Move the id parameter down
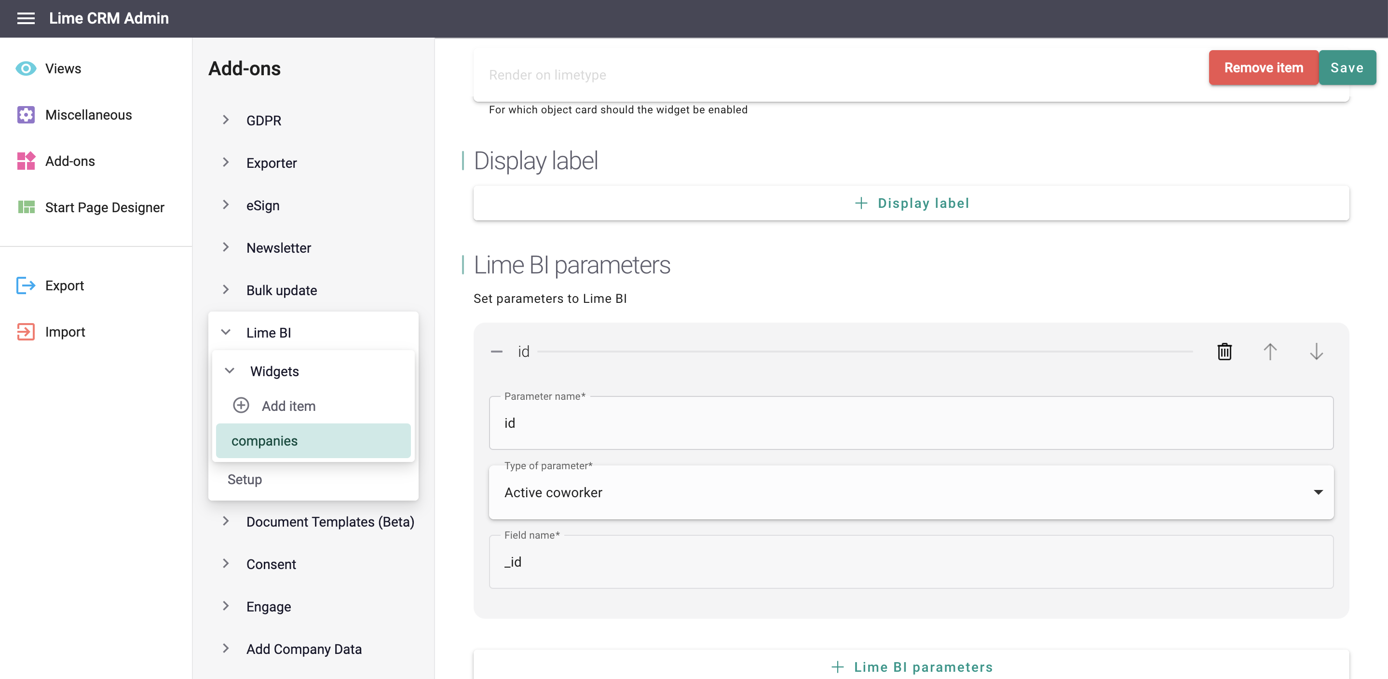This screenshot has width=1388, height=679. pyautogui.click(x=1316, y=352)
